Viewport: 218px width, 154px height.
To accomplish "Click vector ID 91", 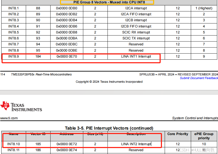I will [38, 26].
